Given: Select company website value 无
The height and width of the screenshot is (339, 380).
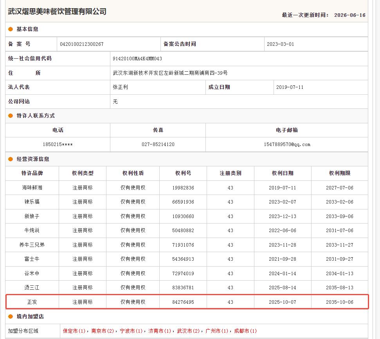Looking at the screenshot, I should pyautogui.click(x=115, y=102).
